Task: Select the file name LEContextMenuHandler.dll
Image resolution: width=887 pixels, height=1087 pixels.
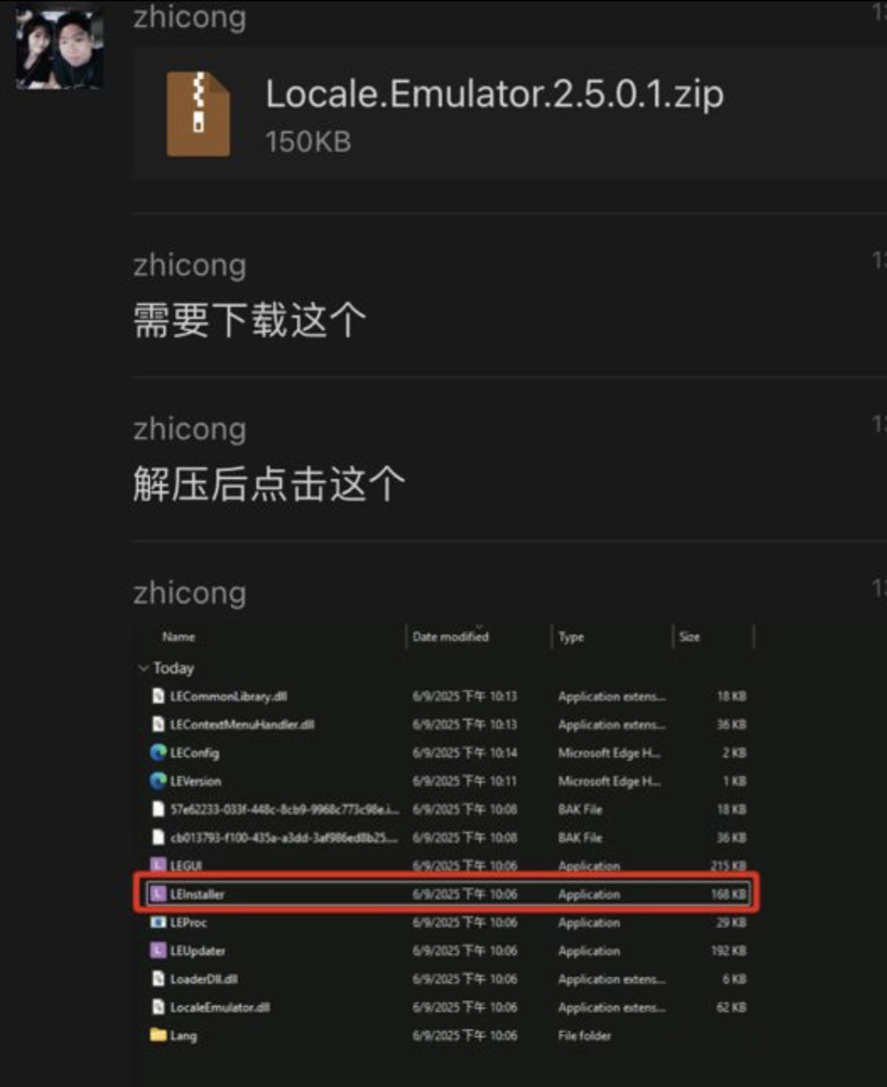Action: point(242,724)
